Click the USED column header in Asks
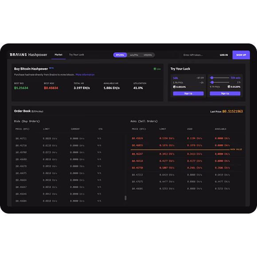Image resolution: width=257 pixels, height=257 pixels. 190,129
